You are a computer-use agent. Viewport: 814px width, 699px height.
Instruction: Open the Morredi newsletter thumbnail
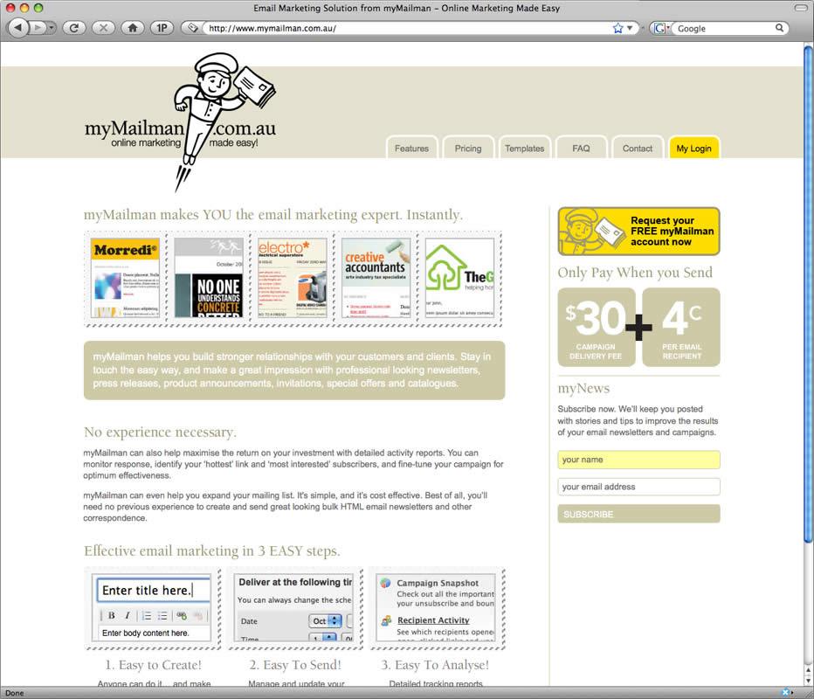(x=125, y=278)
